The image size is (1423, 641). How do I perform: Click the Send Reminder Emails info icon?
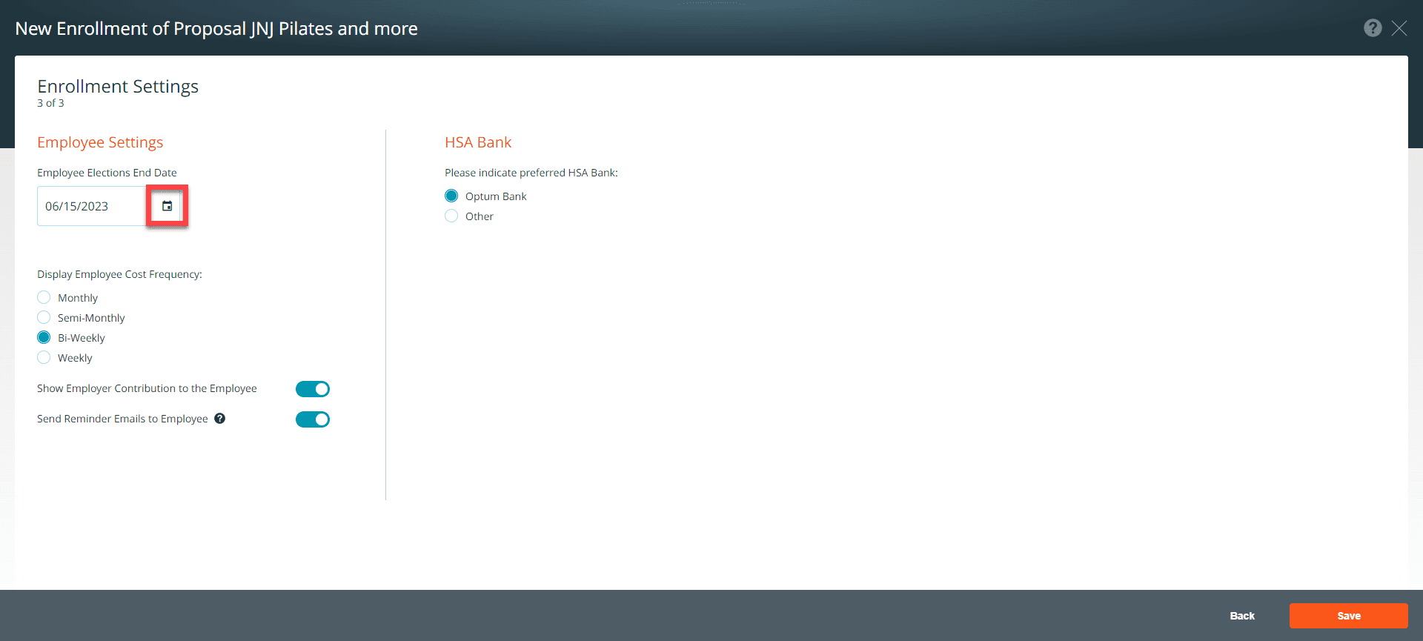[220, 419]
